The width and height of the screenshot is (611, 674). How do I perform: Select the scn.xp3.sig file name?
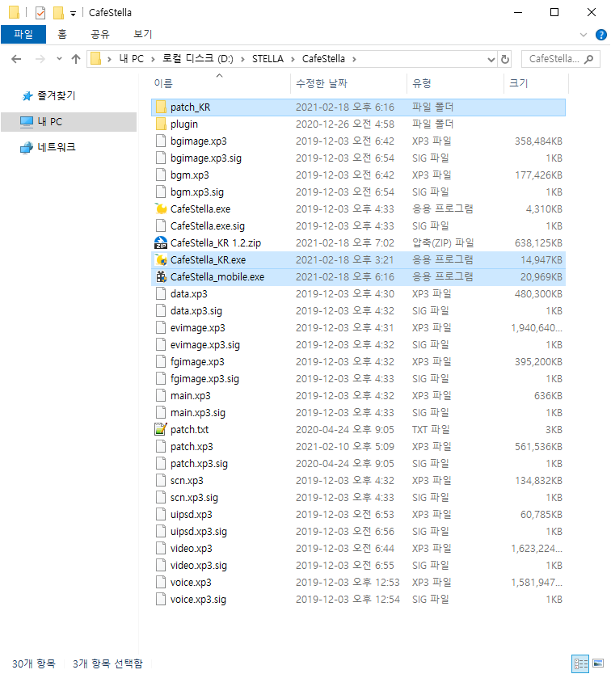pyautogui.click(x=194, y=498)
